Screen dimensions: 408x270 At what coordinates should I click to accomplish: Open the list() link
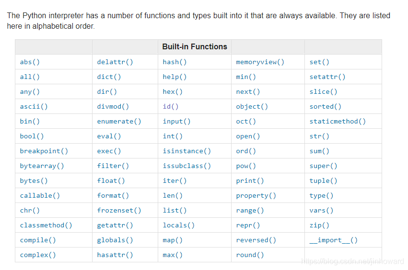tap(175, 210)
